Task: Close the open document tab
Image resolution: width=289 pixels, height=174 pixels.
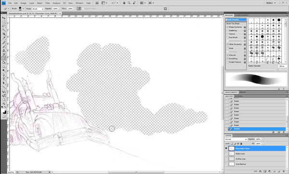Action: 60,13
